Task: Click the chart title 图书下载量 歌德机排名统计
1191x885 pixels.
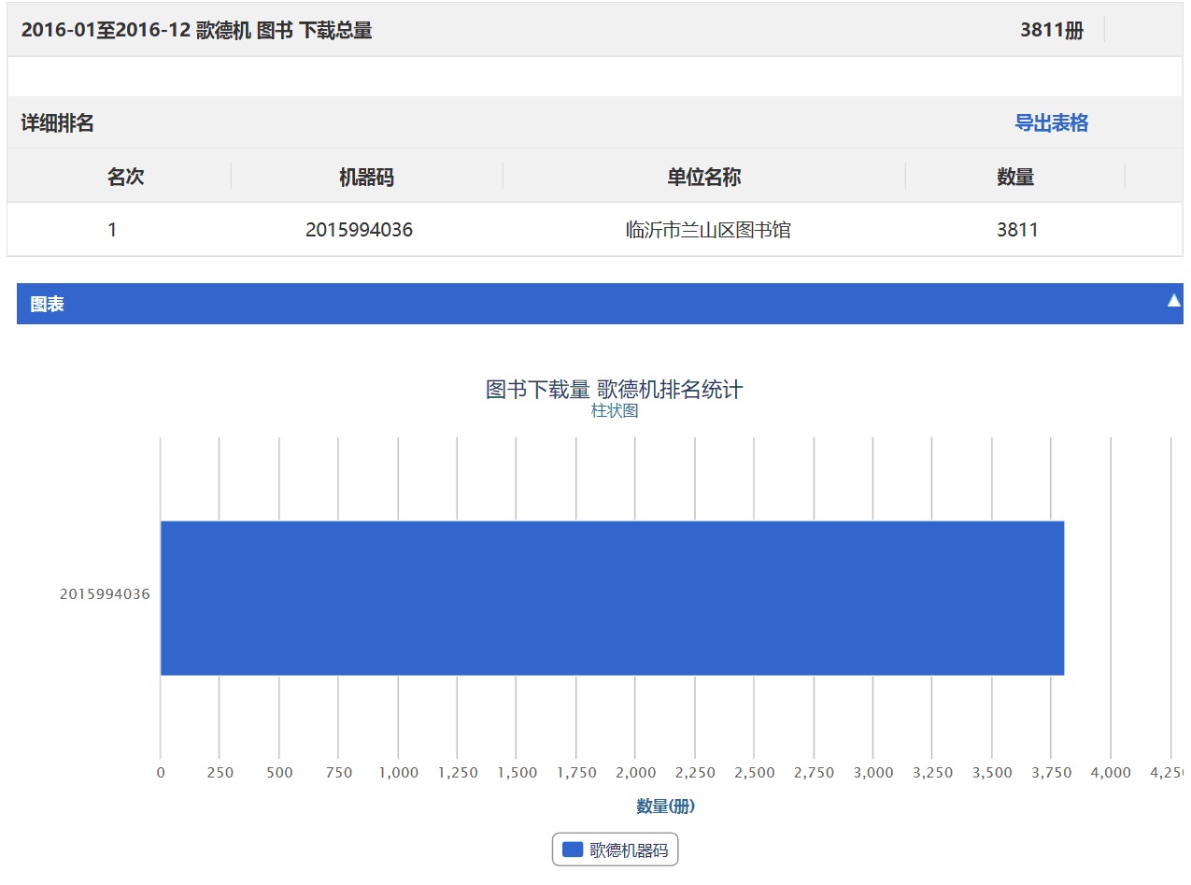Action: [614, 389]
